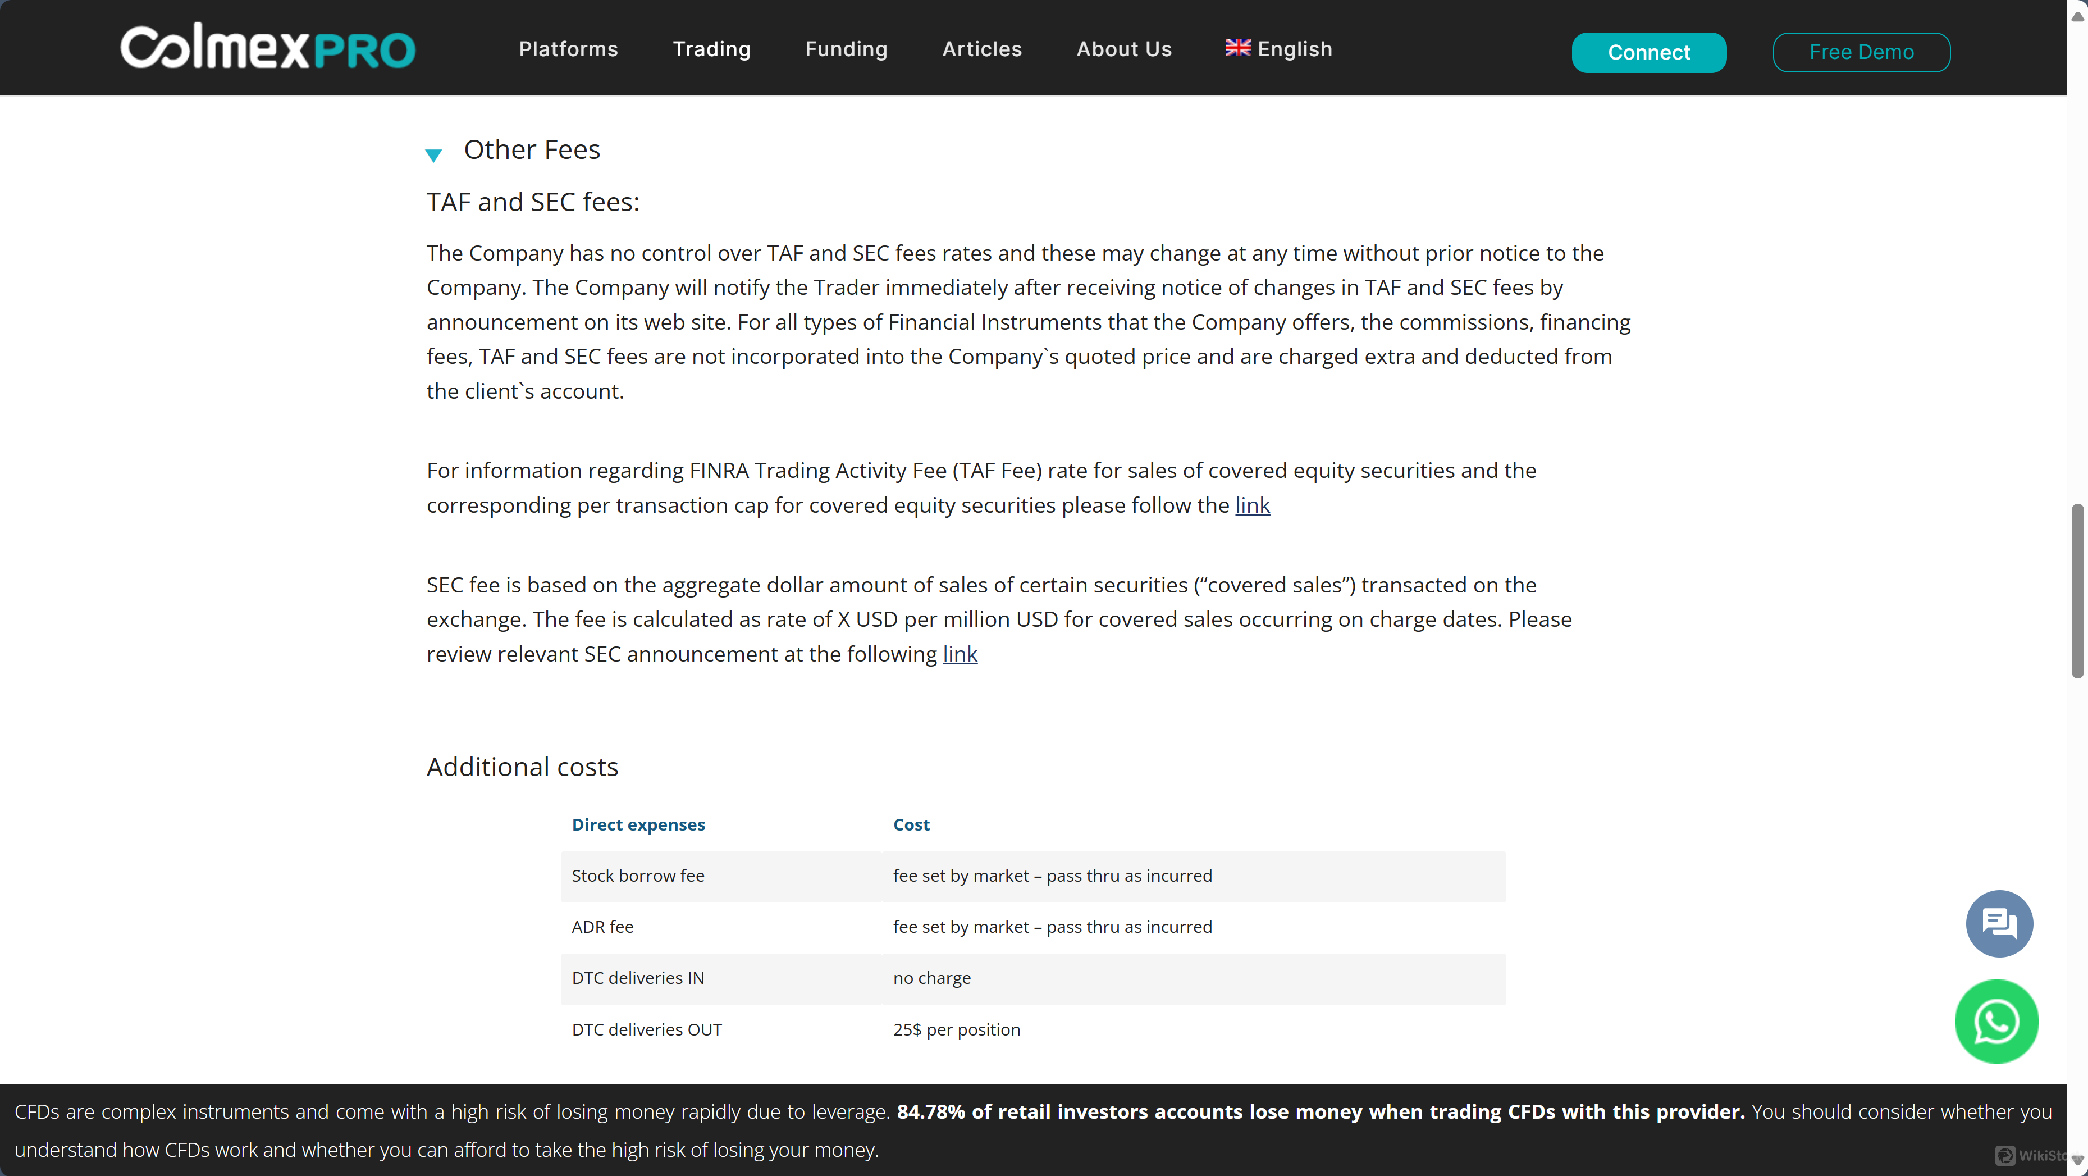
Task: Click the Other Fees section heading
Action: point(532,149)
